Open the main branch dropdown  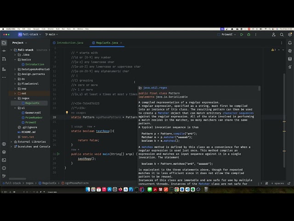pyautogui.click(x=51, y=35)
